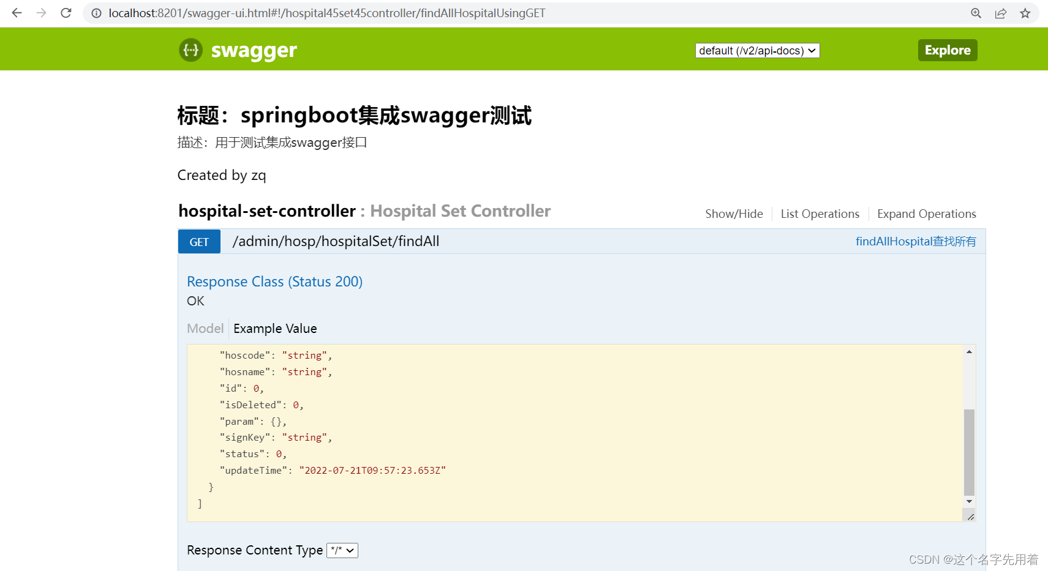Click findAllHospital查找所有 summary link
The width and height of the screenshot is (1048, 571).
[x=916, y=241]
